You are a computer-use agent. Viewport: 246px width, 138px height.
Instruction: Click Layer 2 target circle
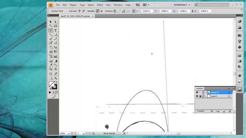pyautogui.click(x=229, y=92)
